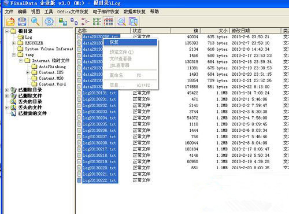The image size is (289, 214).
Task: Open the Office文件恢复 menu
Action: pyautogui.click(x=73, y=12)
